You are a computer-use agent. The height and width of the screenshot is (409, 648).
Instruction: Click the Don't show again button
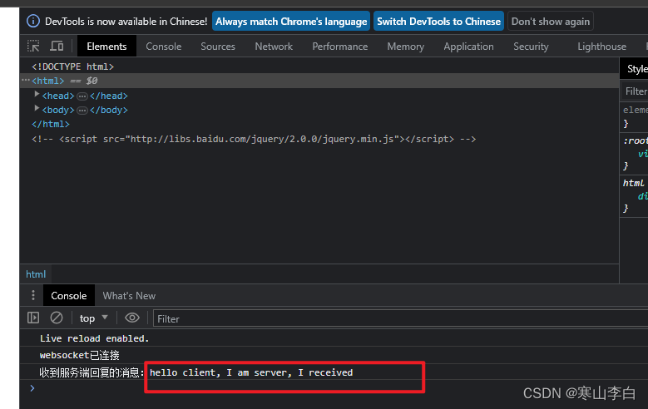(551, 21)
